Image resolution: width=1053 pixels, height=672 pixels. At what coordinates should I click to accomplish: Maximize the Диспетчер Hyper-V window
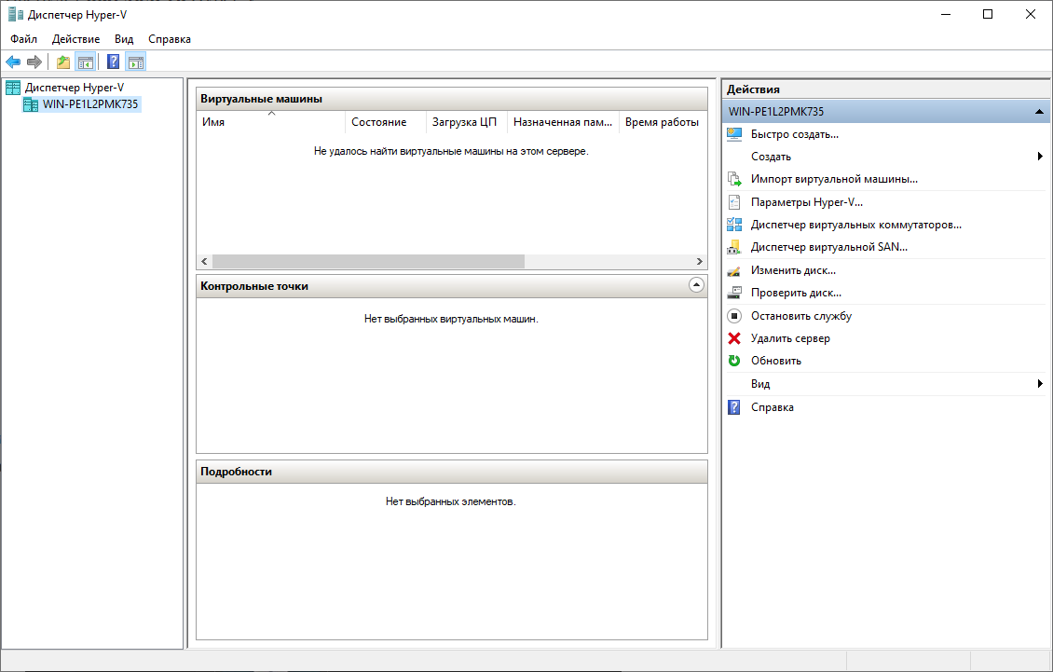pos(987,14)
